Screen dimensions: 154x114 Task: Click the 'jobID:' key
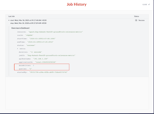point(22,55)
